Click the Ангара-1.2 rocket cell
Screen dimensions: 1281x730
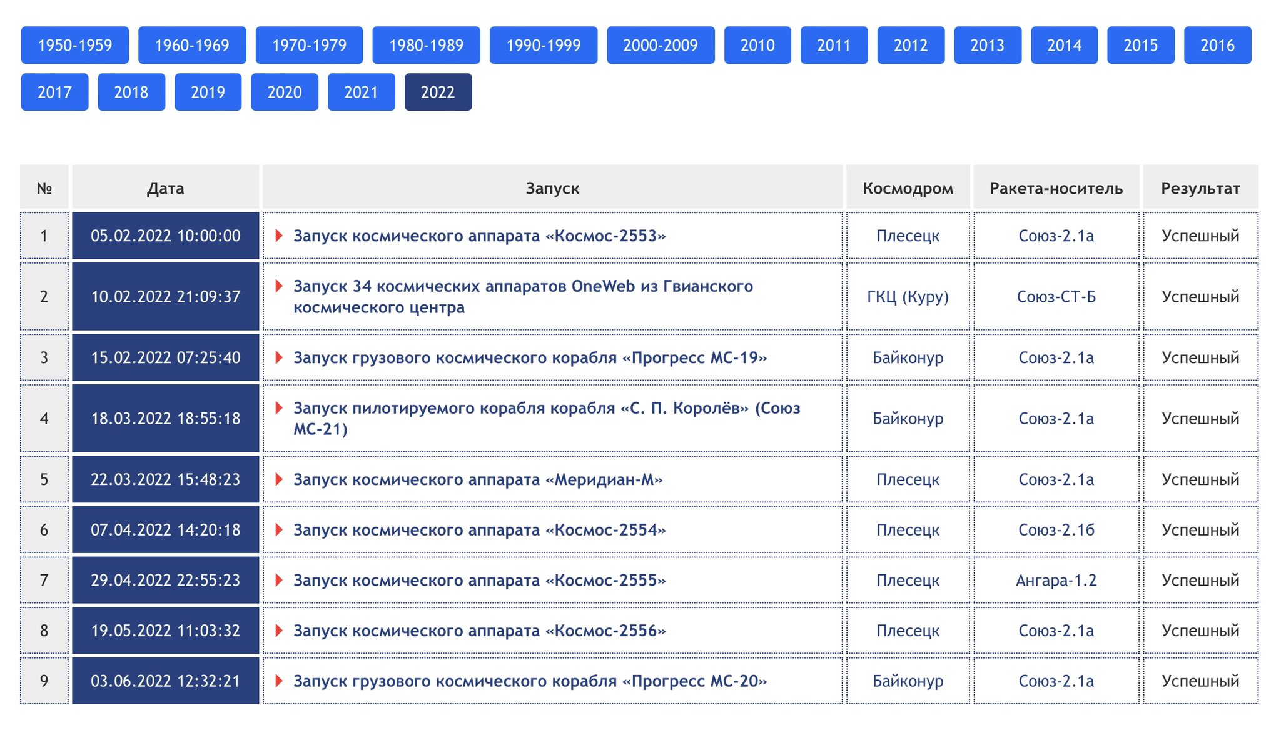(x=1056, y=580)
